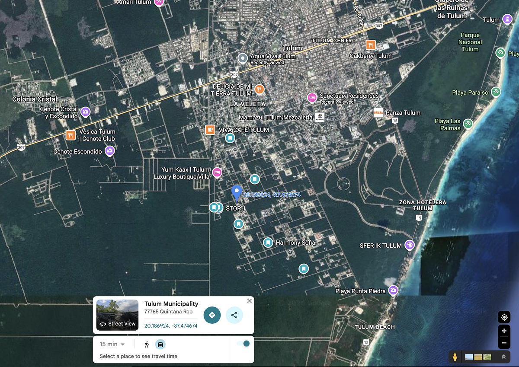Click 'Select a place to see travel time'
This screenshot has height=367, width=519.
tap(138, 356)
